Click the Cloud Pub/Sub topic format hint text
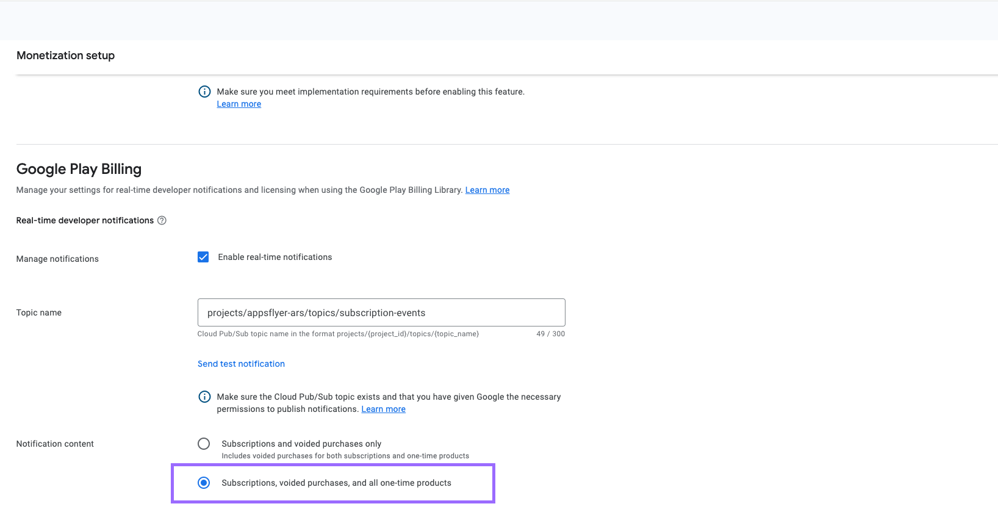The image size is (998, 523). click(x=338, y=334)
